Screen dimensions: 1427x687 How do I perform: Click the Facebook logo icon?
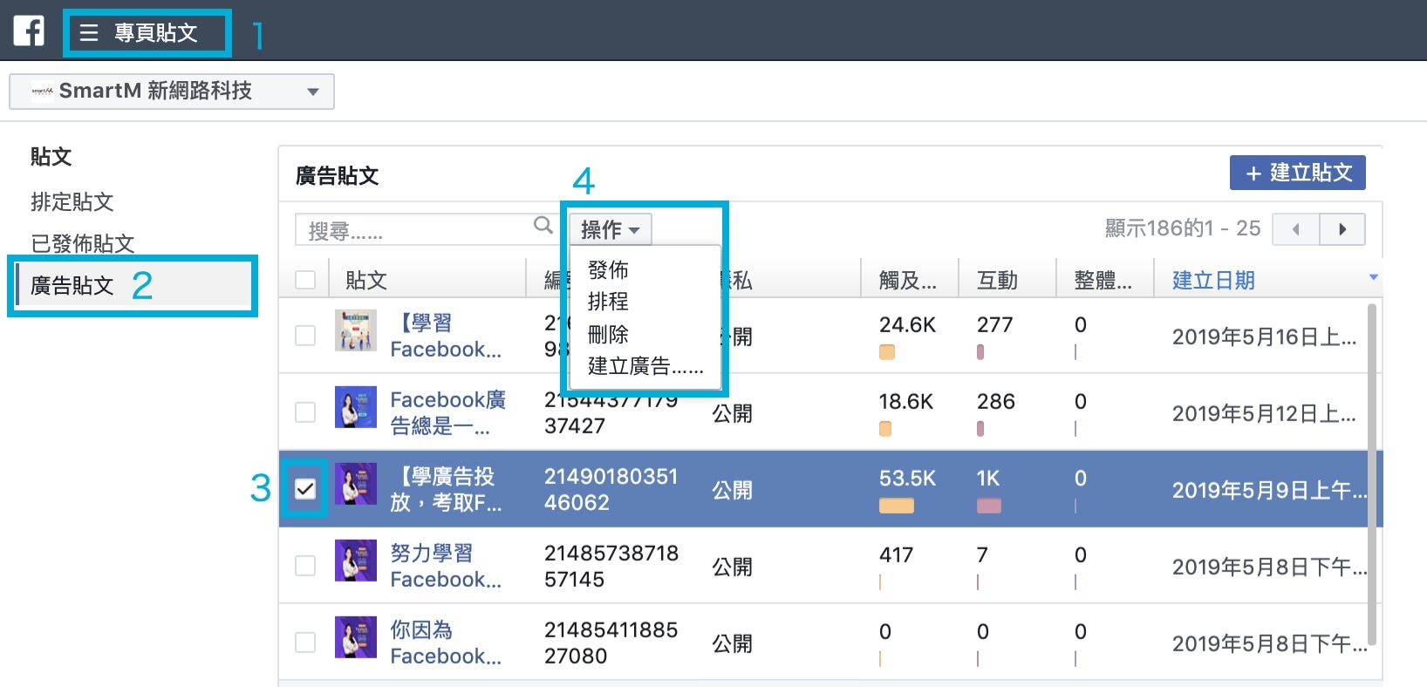29,31
